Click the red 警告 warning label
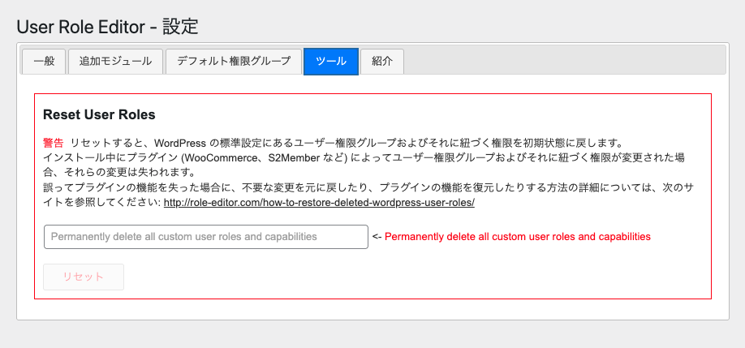745x348 pixels. [54, 141]
